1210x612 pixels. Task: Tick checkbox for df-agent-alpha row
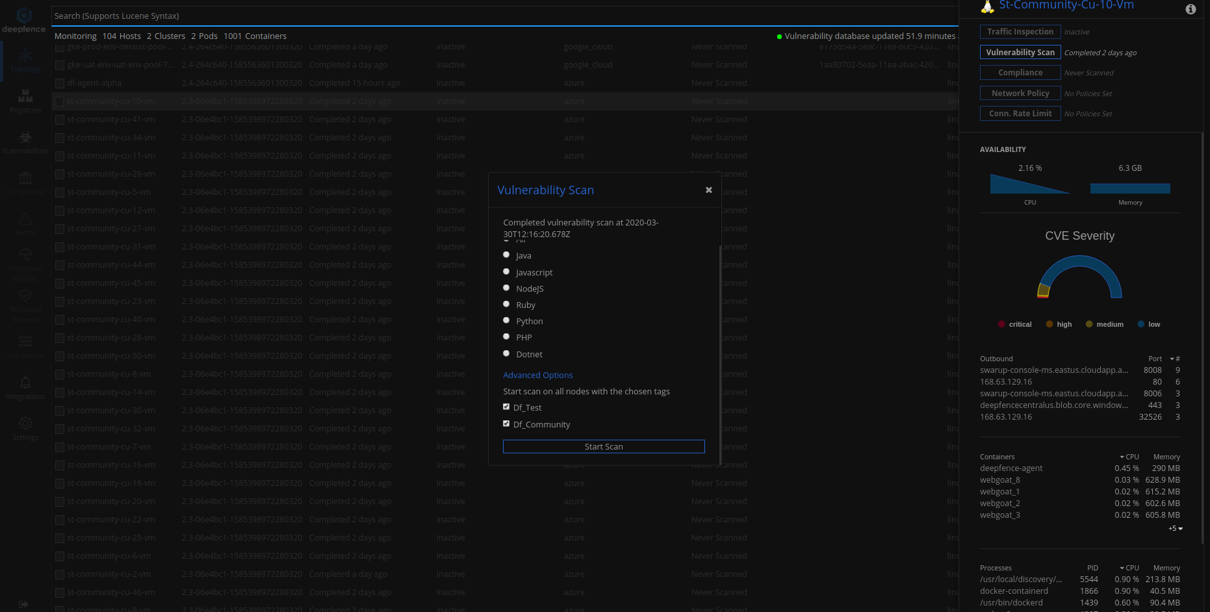pos(60,83)
